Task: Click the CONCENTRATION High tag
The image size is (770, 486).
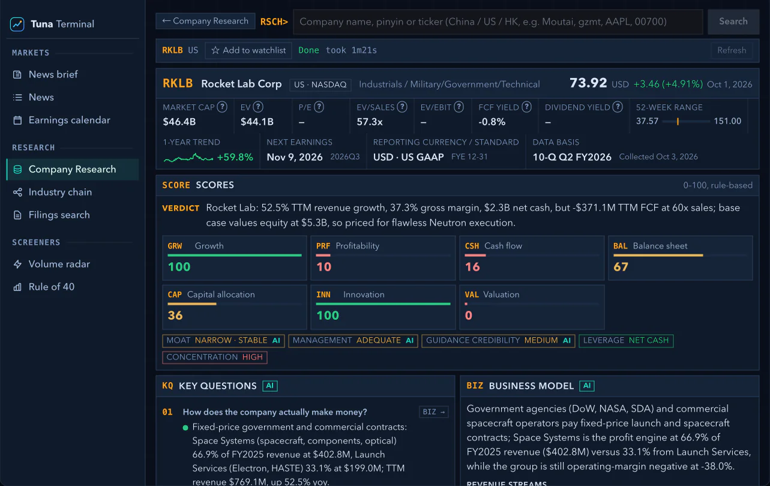Action: [215, 357]
